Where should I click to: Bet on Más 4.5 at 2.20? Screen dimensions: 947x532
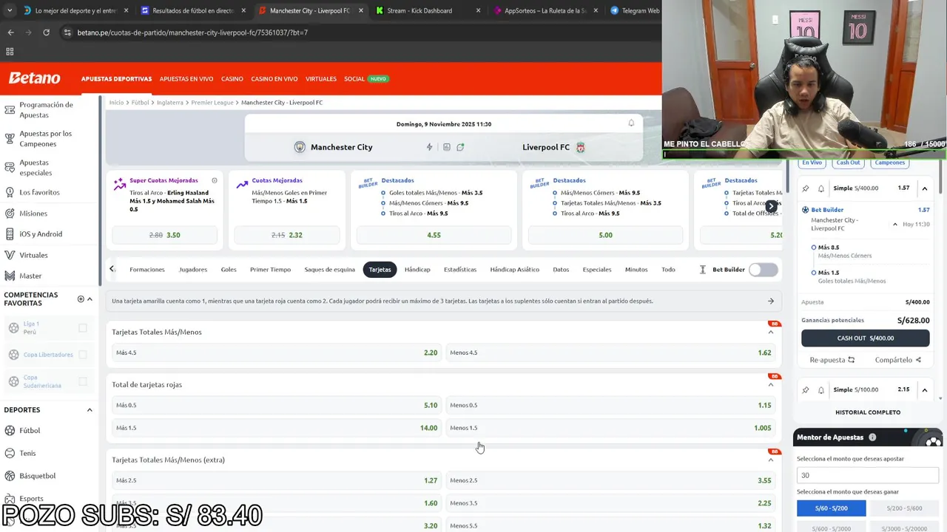(x=275, y=352)
